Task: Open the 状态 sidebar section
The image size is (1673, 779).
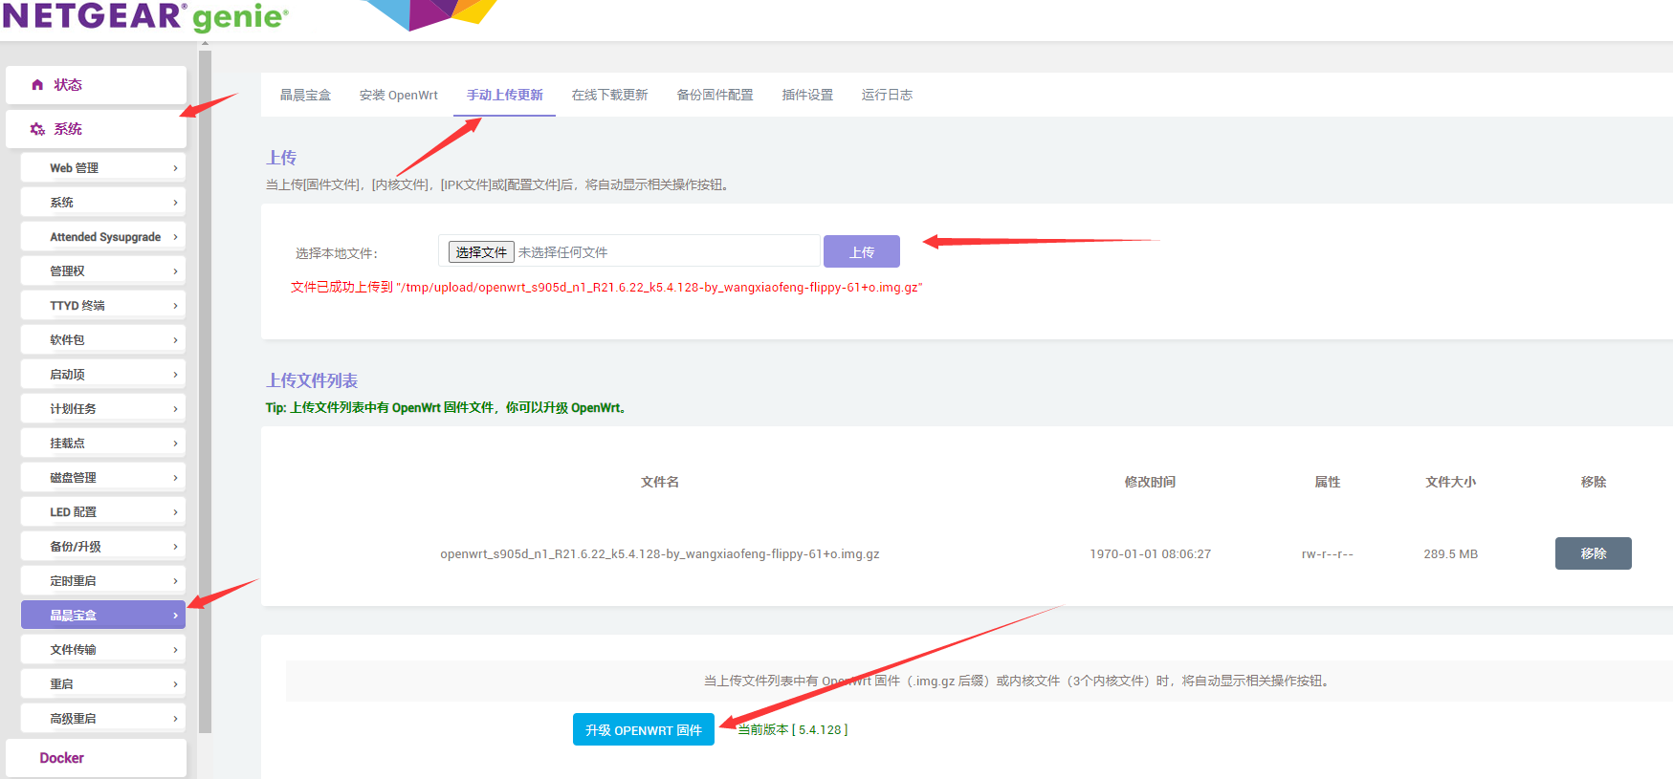Action: [96, 85]
